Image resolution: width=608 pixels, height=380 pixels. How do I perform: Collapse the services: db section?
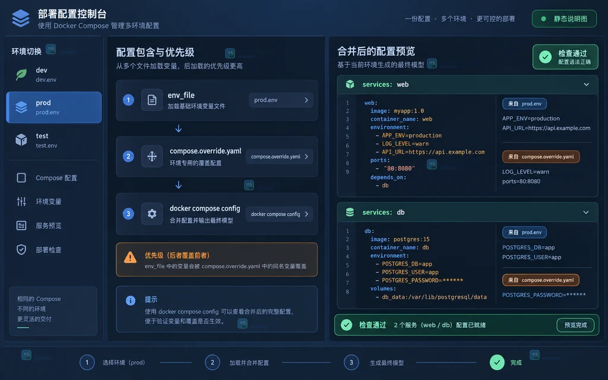coord(586,212)
